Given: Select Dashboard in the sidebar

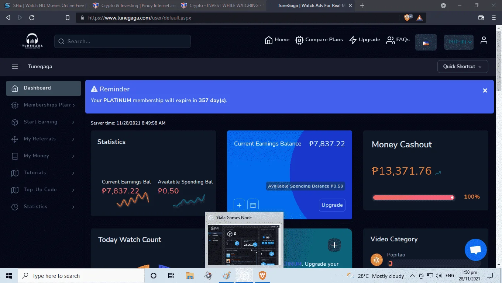Looking at the screenshot, I should click(x=44, y=88).
